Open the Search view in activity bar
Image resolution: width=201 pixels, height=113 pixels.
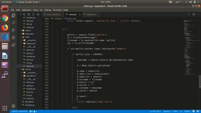[x=13, y=23]
